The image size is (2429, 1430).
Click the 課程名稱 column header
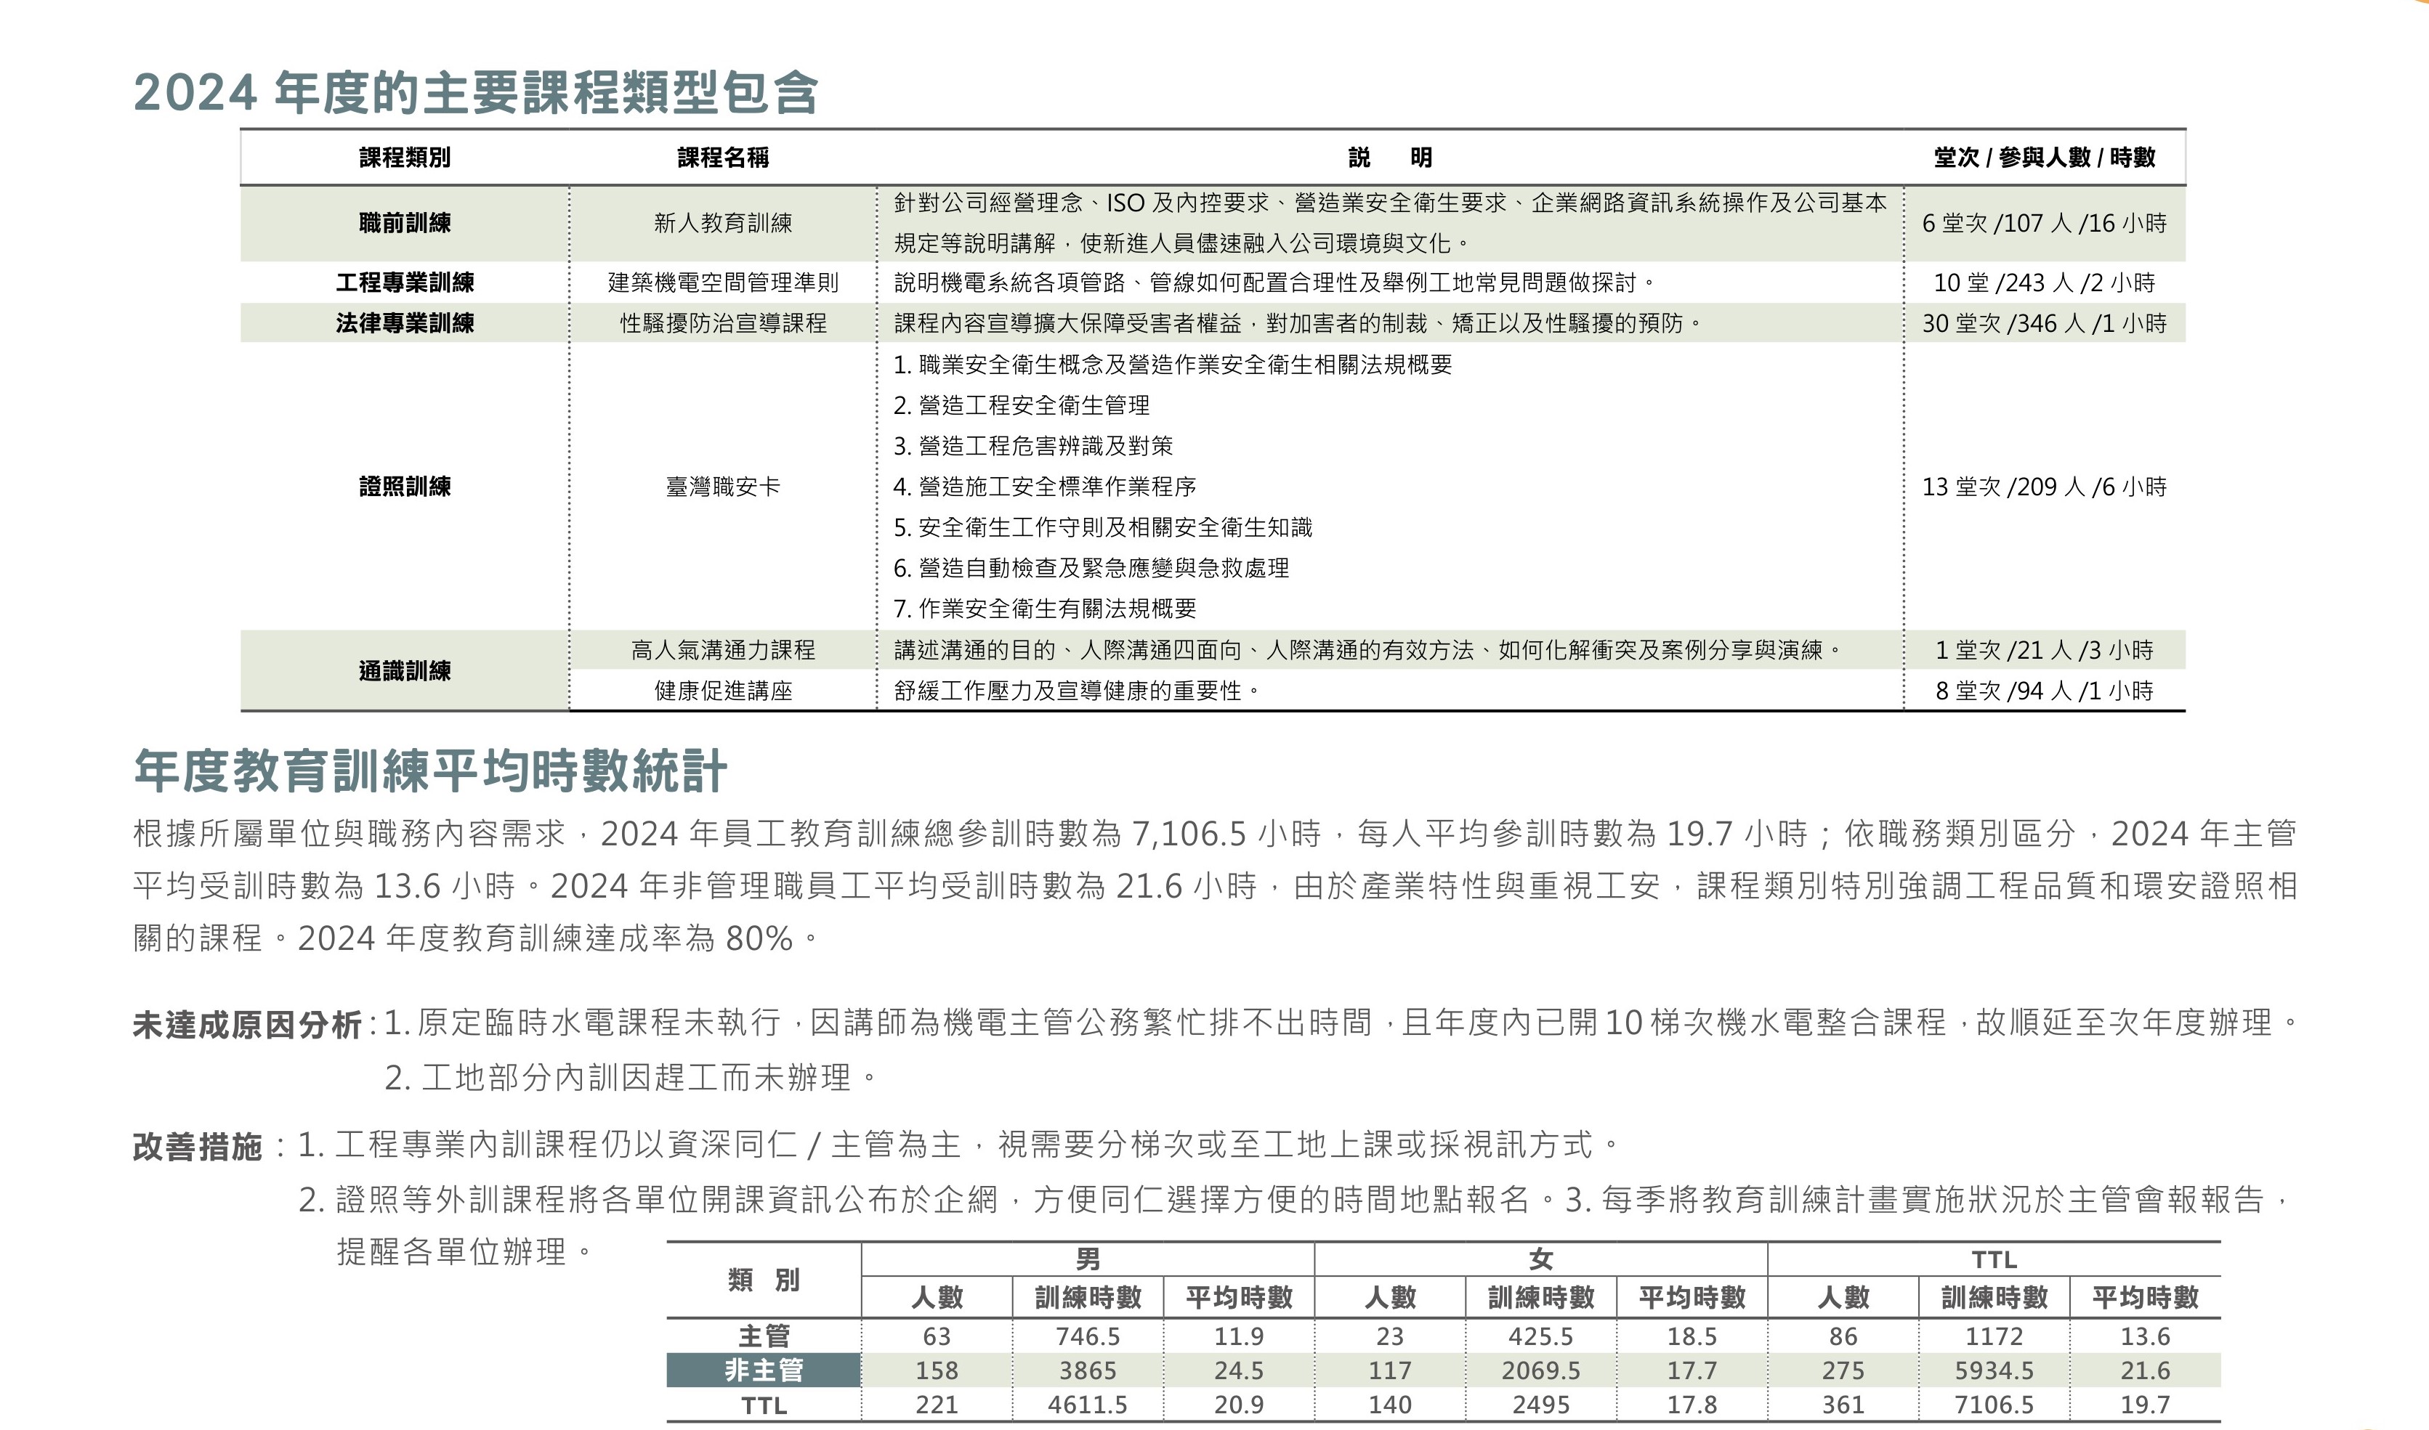(x=723, y=157)
